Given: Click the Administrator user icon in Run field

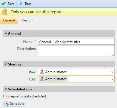Looking at the screenshot, I should click(42, 72).
